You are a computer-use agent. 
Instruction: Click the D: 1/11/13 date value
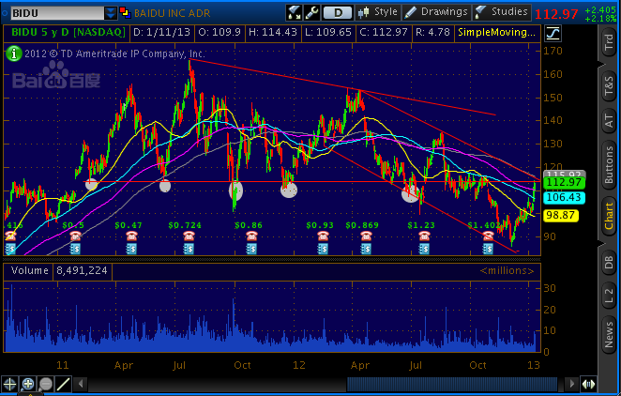162,33
